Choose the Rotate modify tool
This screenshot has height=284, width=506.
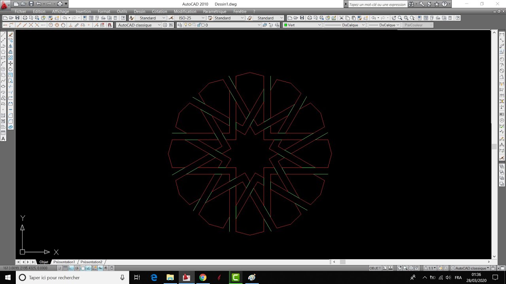10,69
